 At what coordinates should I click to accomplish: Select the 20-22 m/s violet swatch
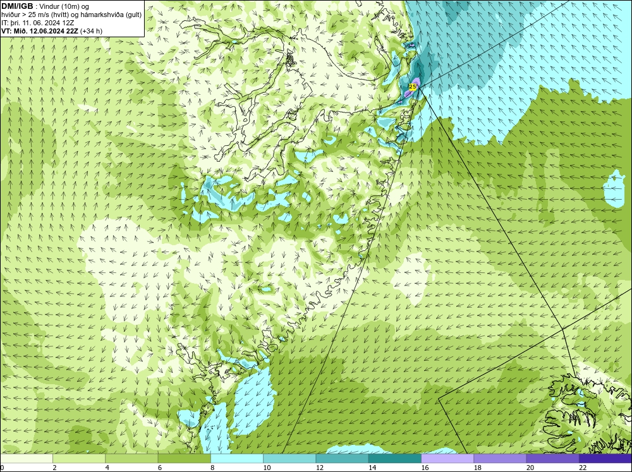(553, 459)
